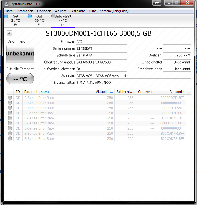Screen dimensions: 197x205
Task: Click the ID column header
Action: 18,92
